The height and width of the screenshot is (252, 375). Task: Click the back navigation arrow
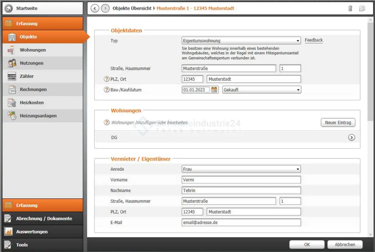click(x=95, y=9)
